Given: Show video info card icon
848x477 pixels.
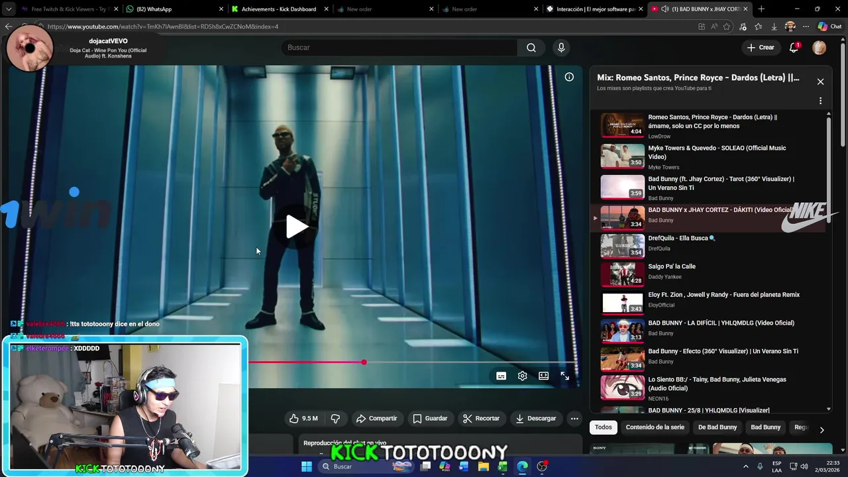Looking at the screenshot, I should point(569,77).
